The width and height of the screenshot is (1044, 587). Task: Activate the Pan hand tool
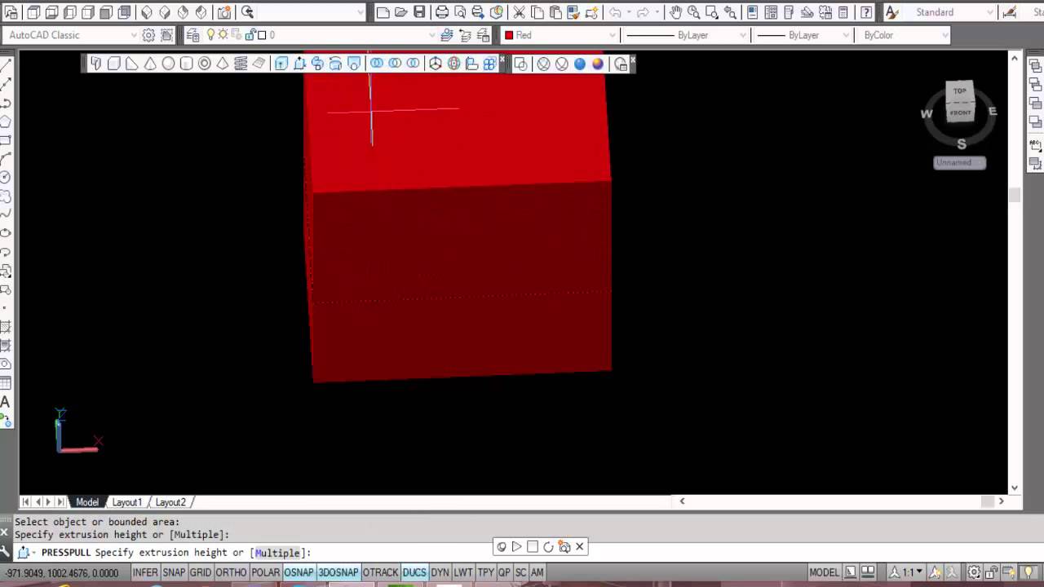pyautogui.click(x=675, y=12)
